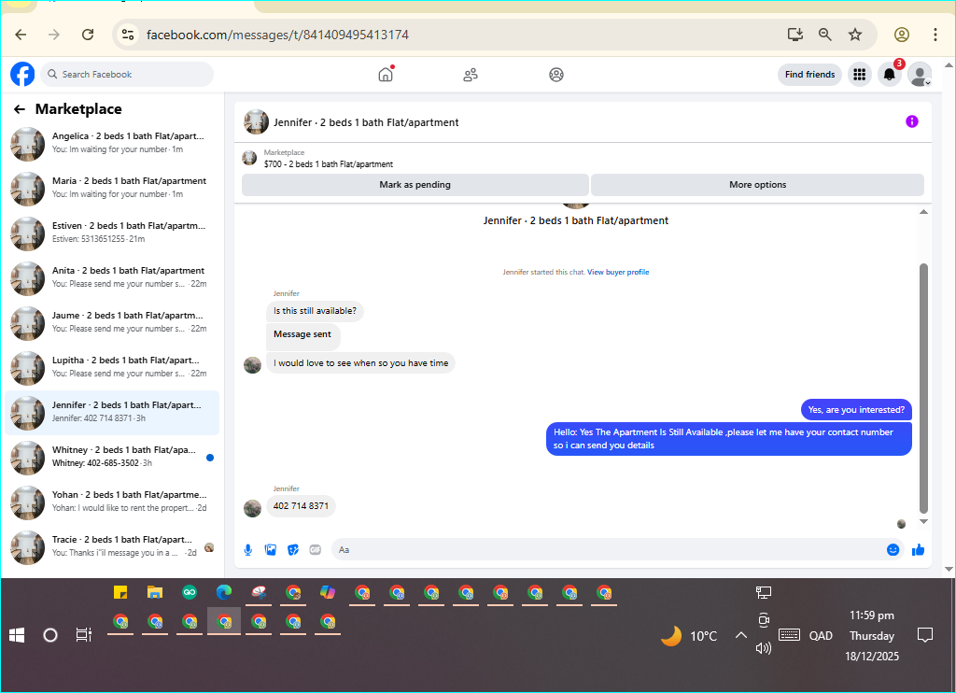956x693 pixels.
Task: Click the conversation information icon
Action: (x=911, y=121)
